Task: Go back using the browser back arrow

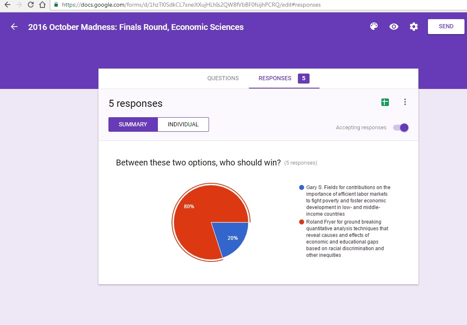Action: pyautogui.click(x=7, y=5)
